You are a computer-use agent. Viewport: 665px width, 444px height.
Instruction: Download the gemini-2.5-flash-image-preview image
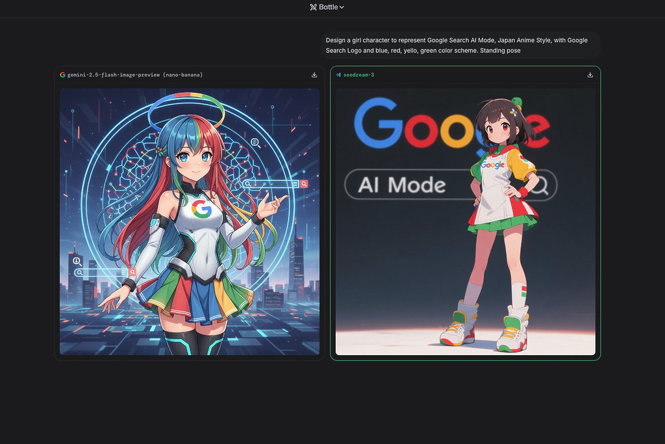click(x=314, y=75)
